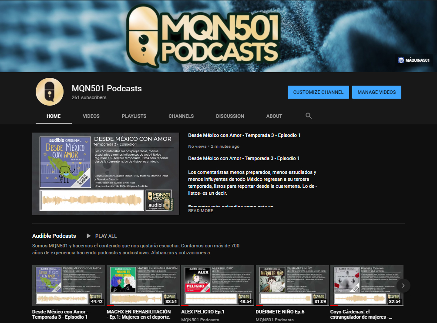437x323 pixels.
Task: Open the Duérmete Niño video thumbnail
Action: click(292, 286)
